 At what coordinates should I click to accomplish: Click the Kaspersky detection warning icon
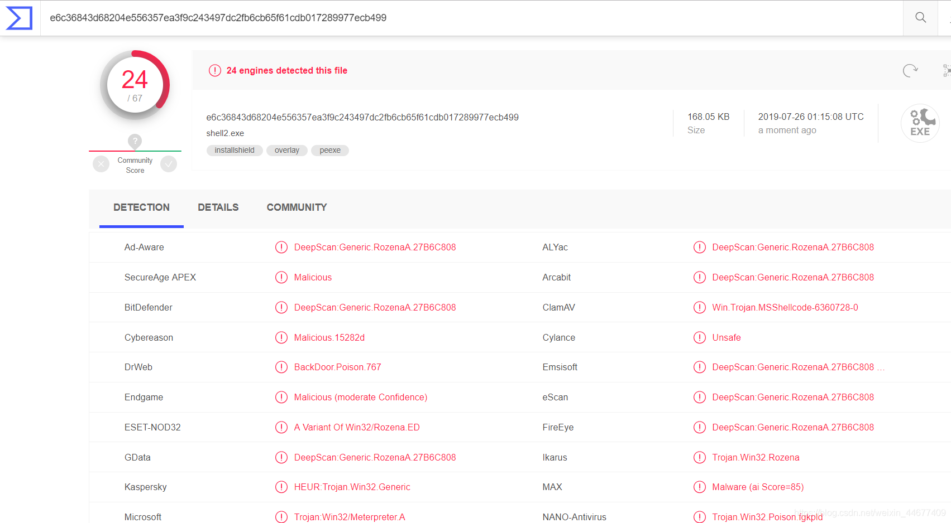(x=281, y=487)
